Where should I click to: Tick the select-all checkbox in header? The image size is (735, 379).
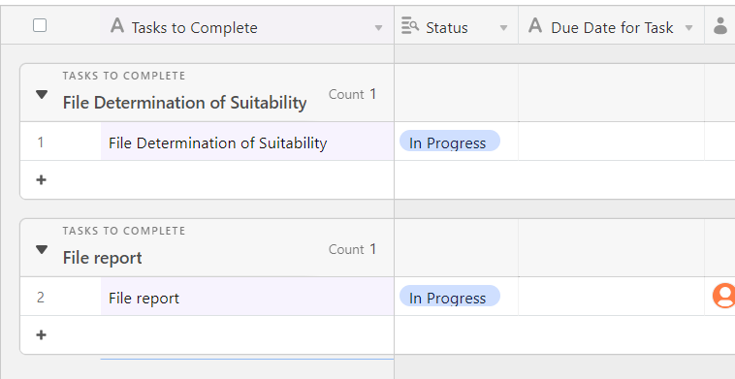pos(40,25)
